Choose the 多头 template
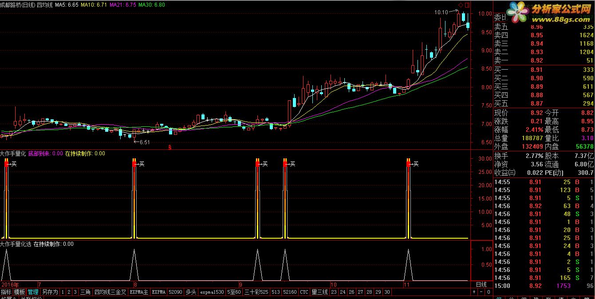 tap(191, 292)
